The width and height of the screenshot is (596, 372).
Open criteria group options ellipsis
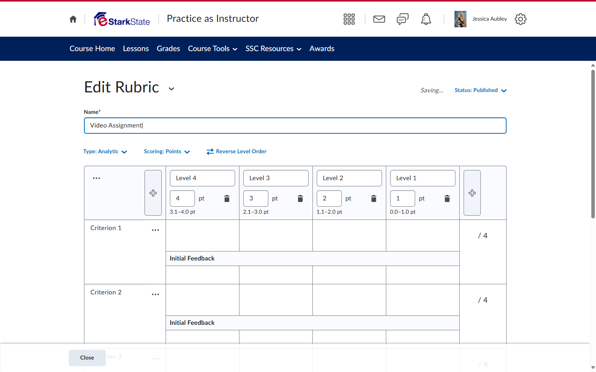tap(96, 178)
